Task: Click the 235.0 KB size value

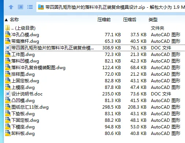Action: [111, 94]
